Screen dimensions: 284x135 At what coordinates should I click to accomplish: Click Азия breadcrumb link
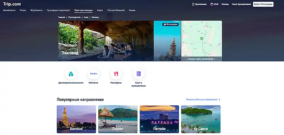click(86, 17)
